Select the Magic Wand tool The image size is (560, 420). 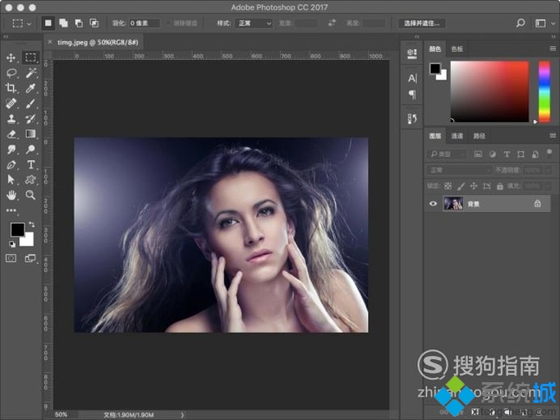[x=30, y=73]
